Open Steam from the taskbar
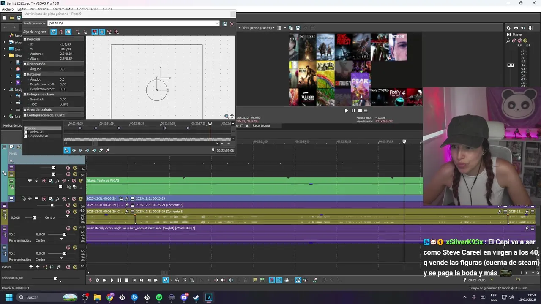The image size is (541, 304). (196, 297)
